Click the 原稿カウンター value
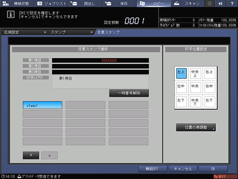Screen dimensions: 238x179 [194, 20]
